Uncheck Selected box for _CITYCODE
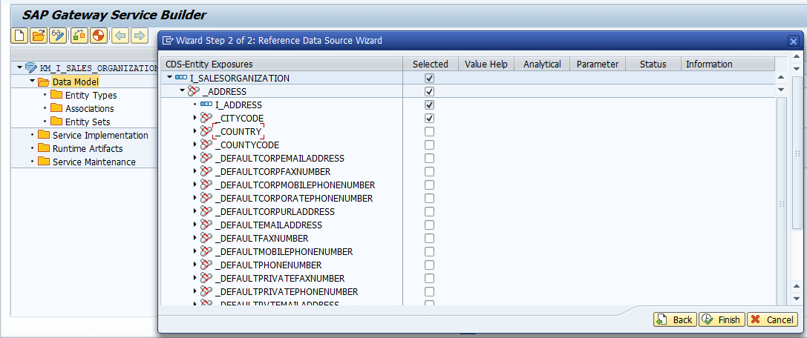 click(x=429, y=118)
